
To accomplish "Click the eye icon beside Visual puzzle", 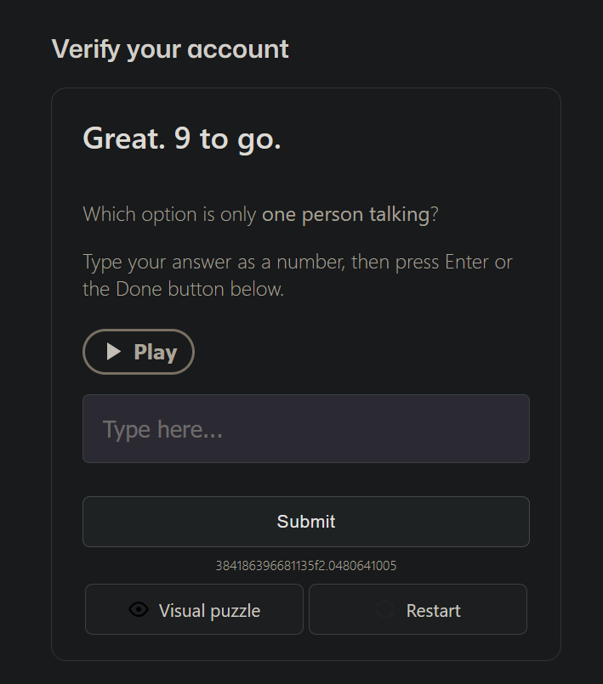I will point(139,609).
